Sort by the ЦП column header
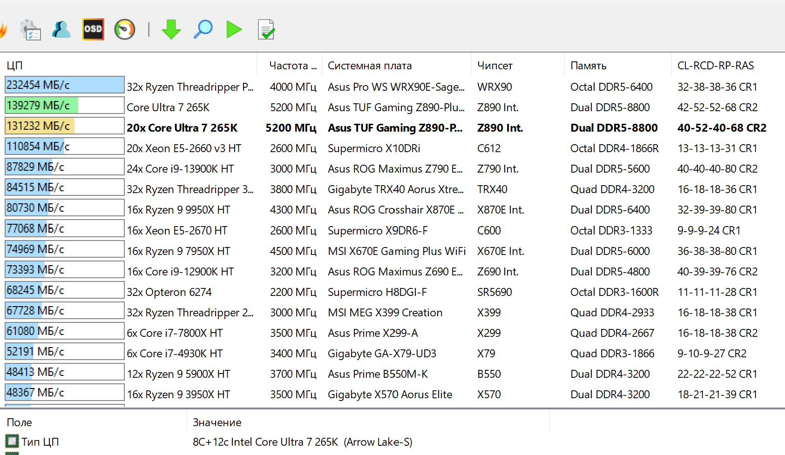This screenshot has height=455, width=785. [x=130, y=66]
